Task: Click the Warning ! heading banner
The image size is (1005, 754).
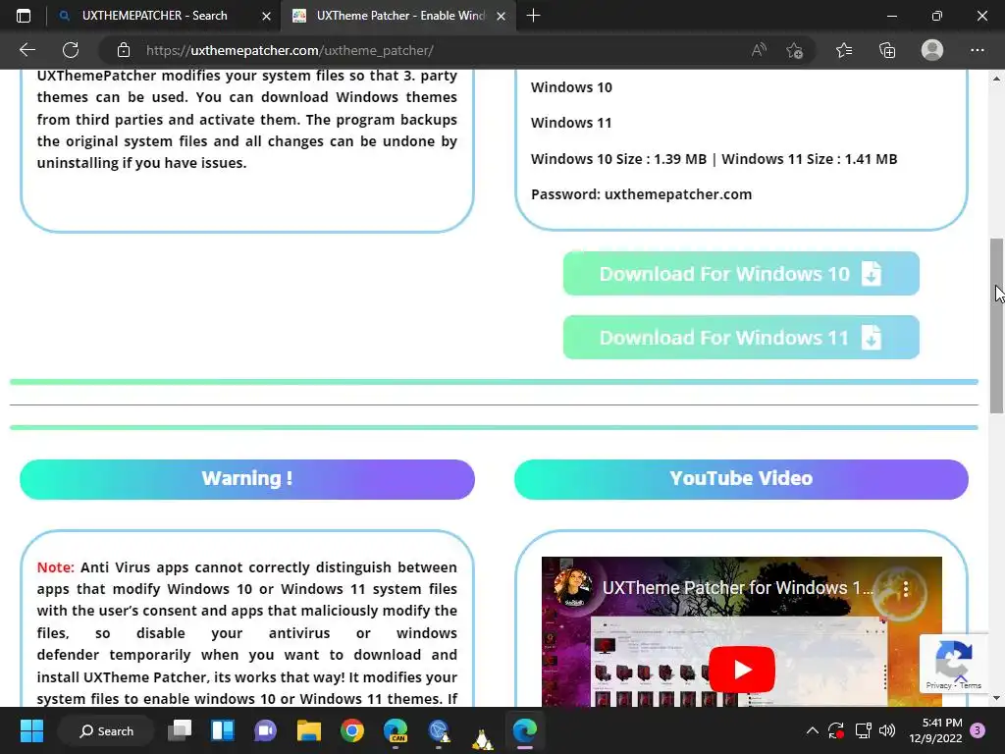Action: coord(247,479)
